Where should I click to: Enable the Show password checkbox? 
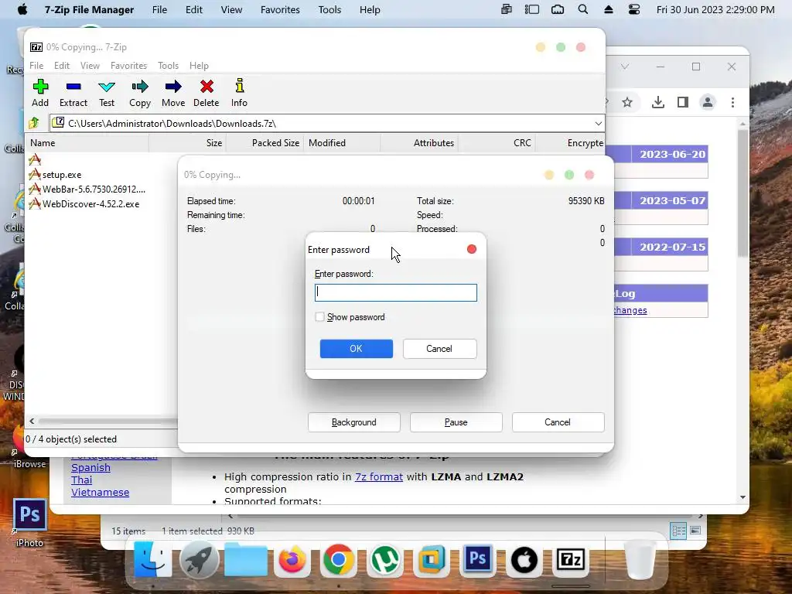319,316
